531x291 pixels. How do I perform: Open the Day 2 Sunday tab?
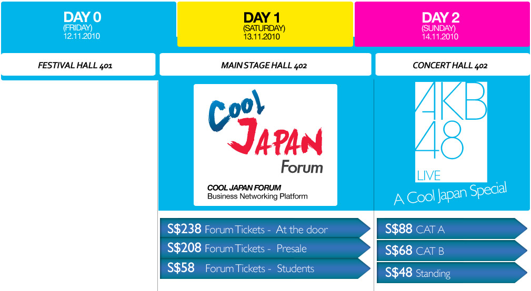[x=442, y=24]
